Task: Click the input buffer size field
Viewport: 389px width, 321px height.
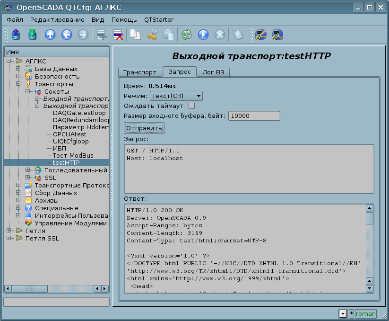Action: (254, 116)
